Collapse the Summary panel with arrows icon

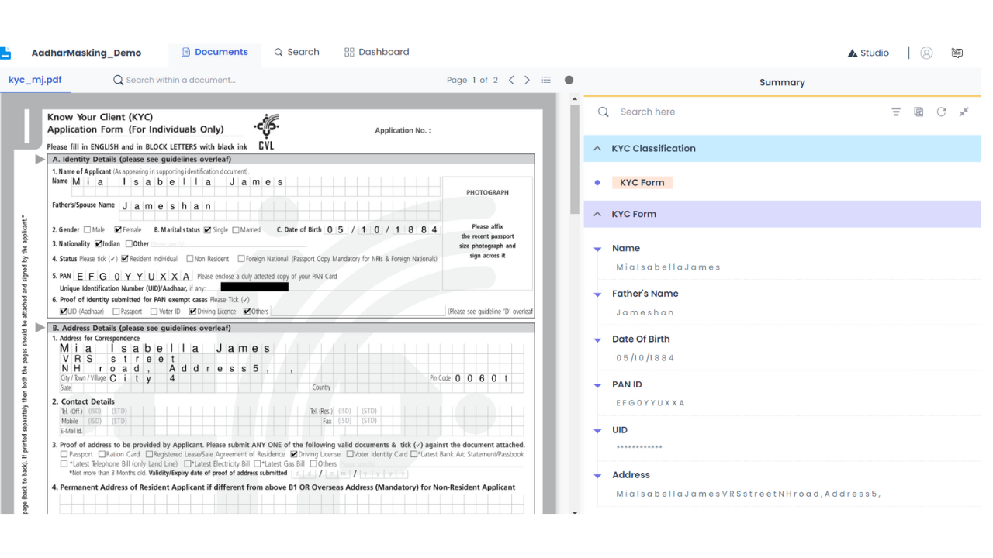tap(964, 112)
